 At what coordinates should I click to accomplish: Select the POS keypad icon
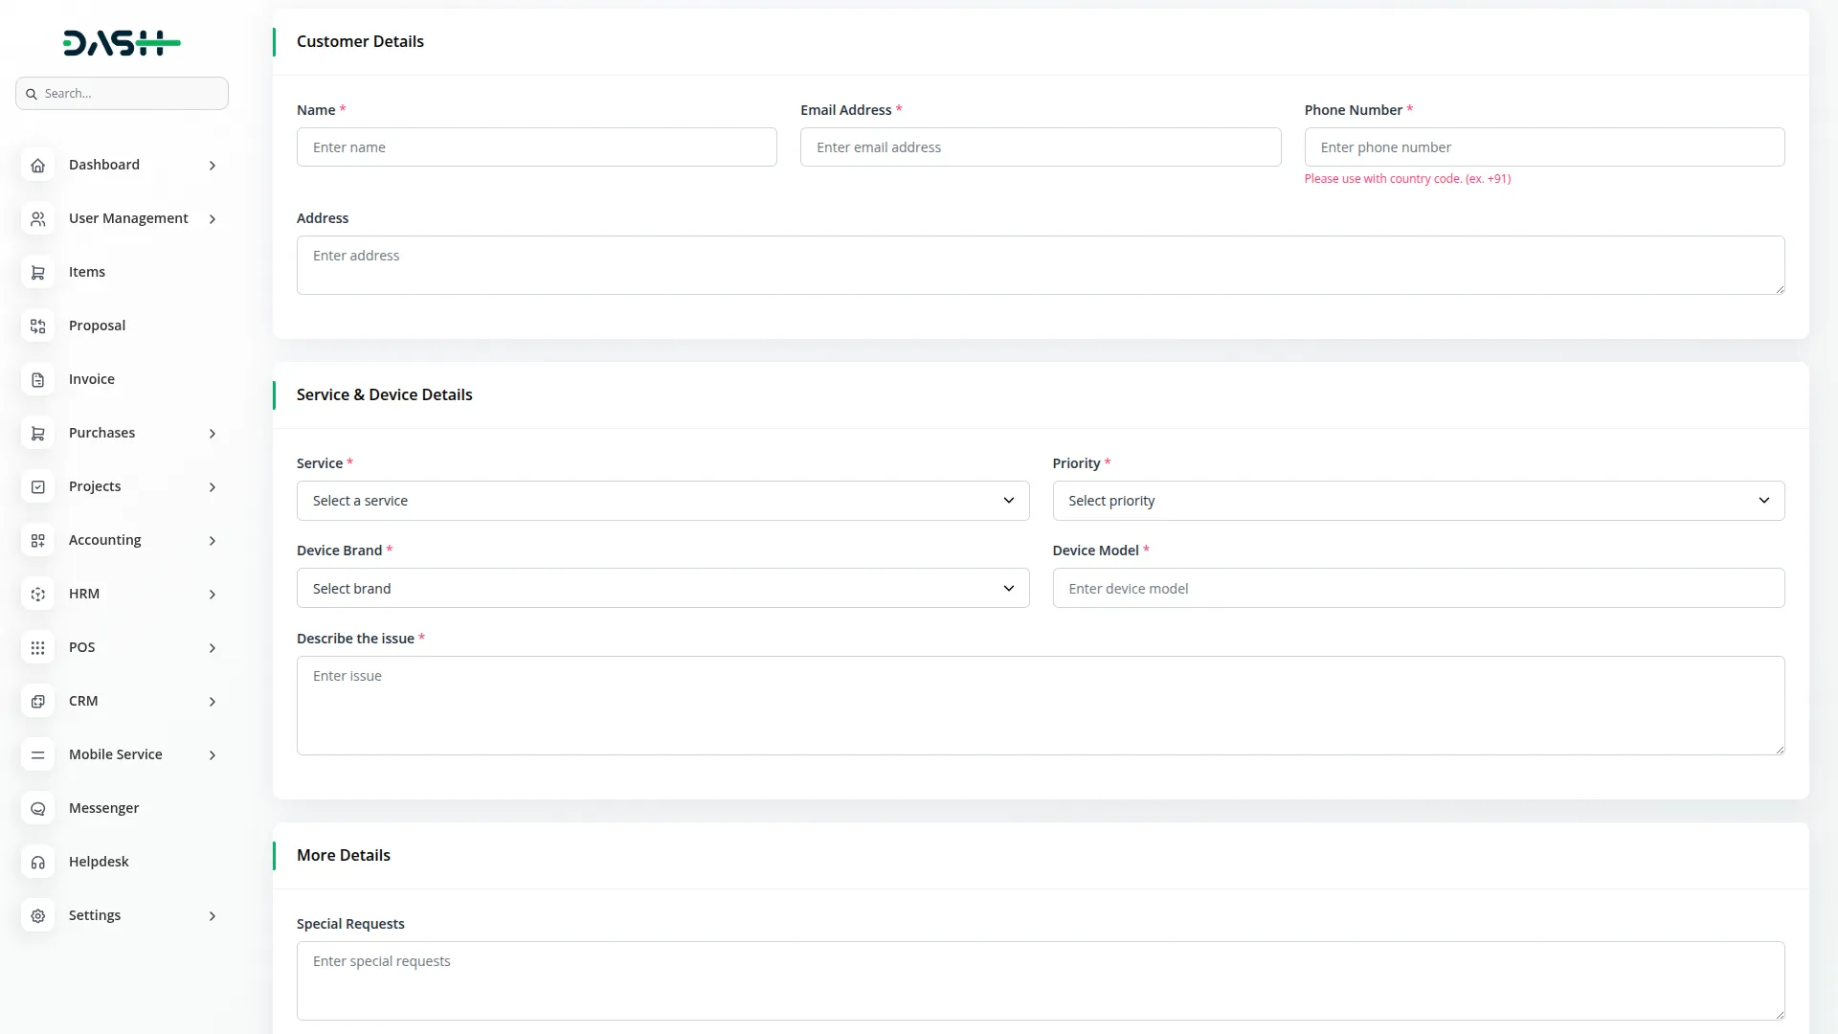pos(37,647)
